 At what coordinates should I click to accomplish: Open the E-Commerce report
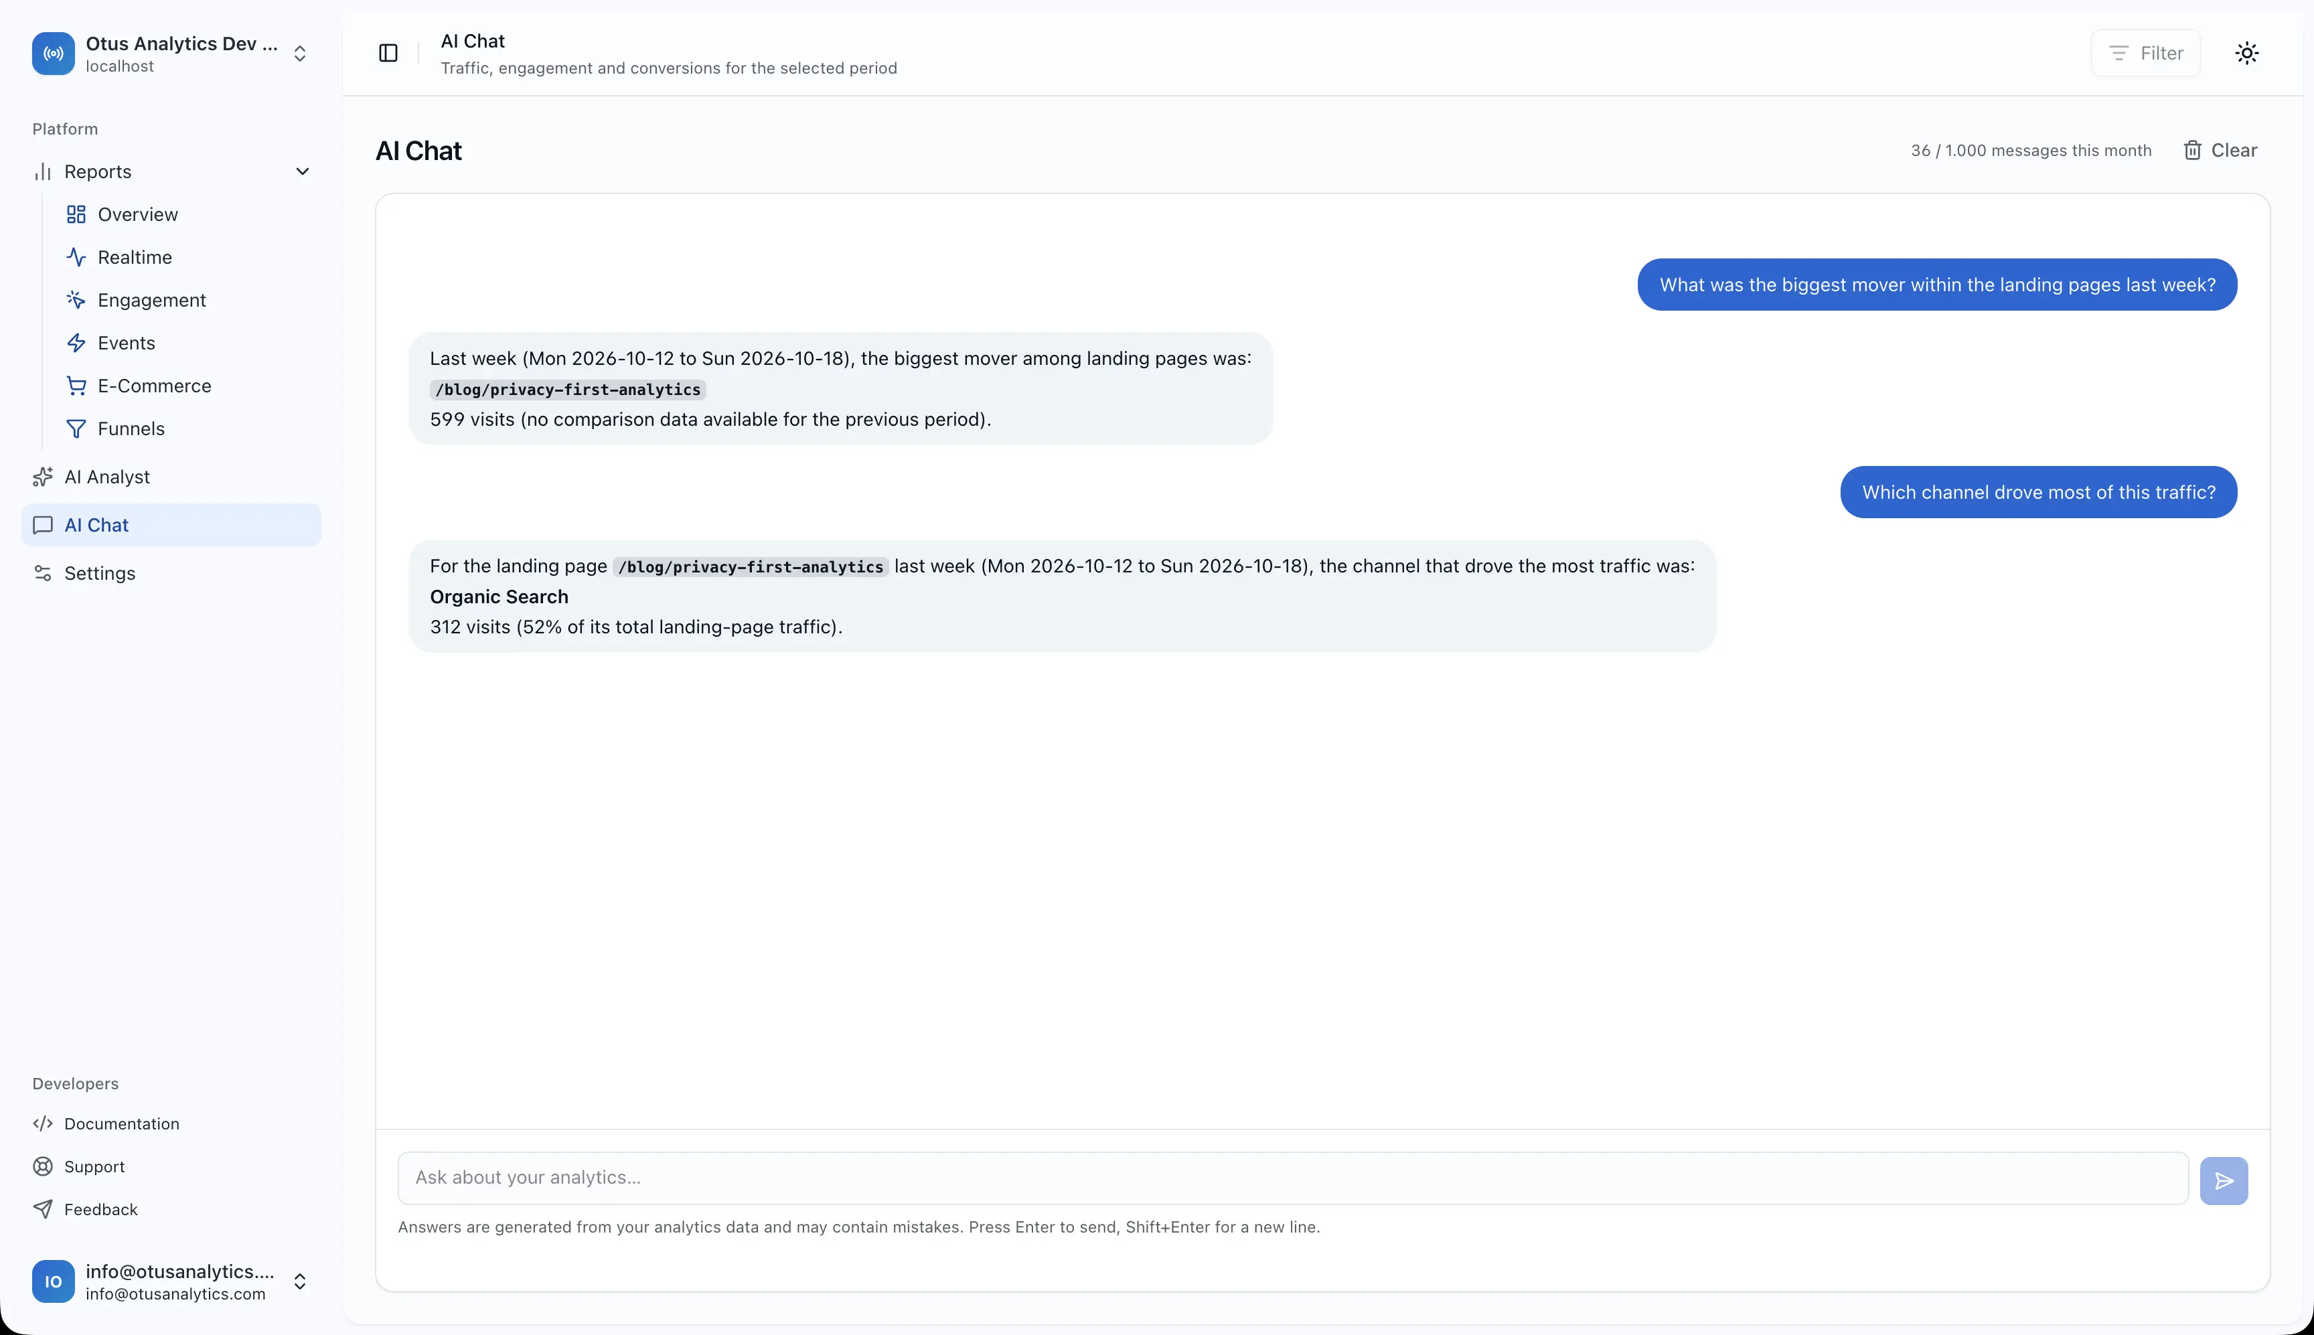click(x=188, y=386)
